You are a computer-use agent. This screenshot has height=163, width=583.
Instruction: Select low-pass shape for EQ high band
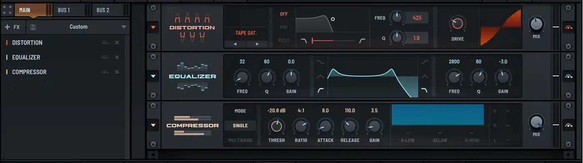coord(425,90)
